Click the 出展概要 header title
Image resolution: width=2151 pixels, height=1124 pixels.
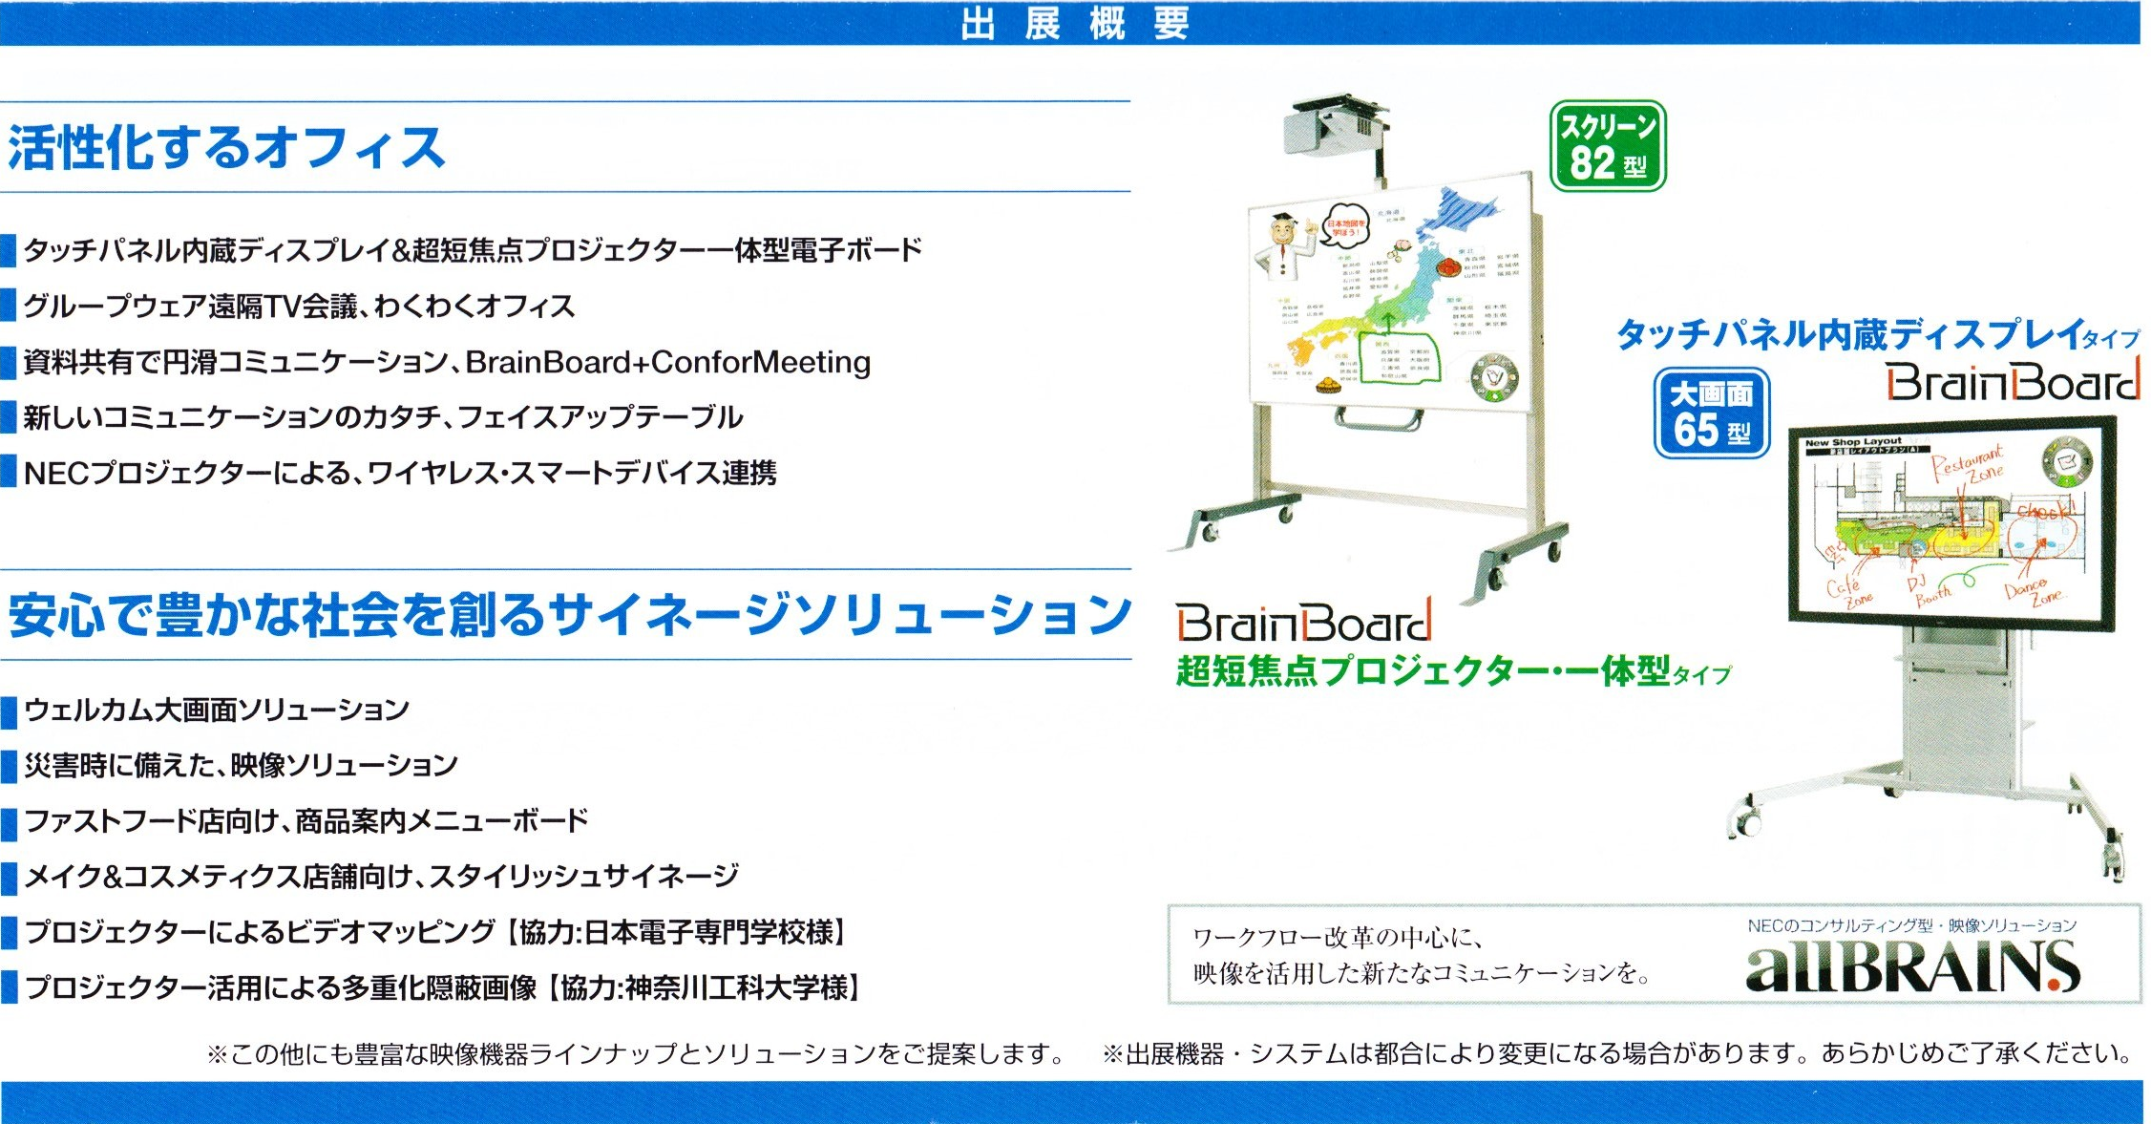(x=1074, y=23)
